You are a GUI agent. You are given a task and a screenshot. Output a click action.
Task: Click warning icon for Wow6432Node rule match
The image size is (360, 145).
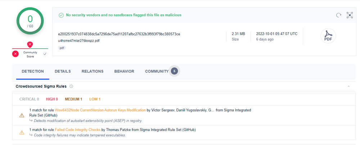point(22,115)
